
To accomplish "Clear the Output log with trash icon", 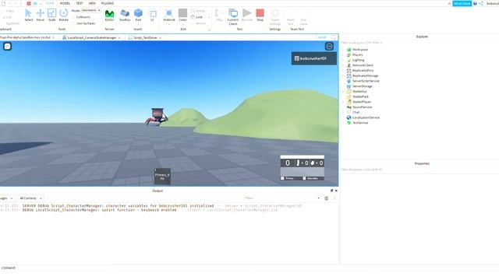I will (x=326, y=198).
